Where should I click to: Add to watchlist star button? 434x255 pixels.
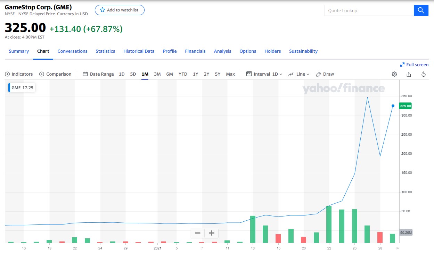pos(120,10)
